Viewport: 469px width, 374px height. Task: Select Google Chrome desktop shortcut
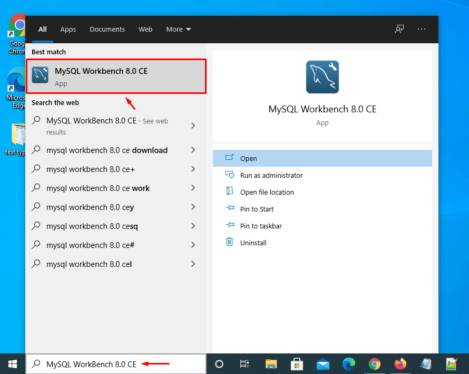tap(16, 34)
